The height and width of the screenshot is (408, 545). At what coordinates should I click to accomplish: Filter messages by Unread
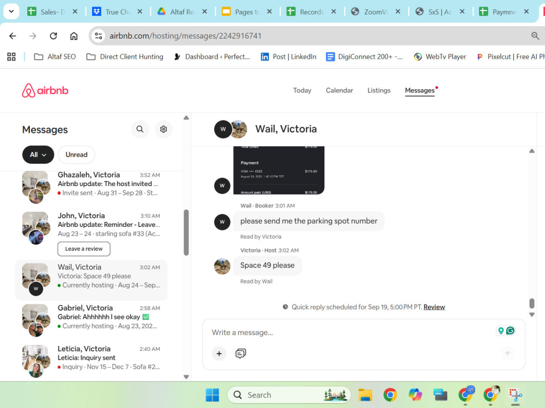pos(76,154)
